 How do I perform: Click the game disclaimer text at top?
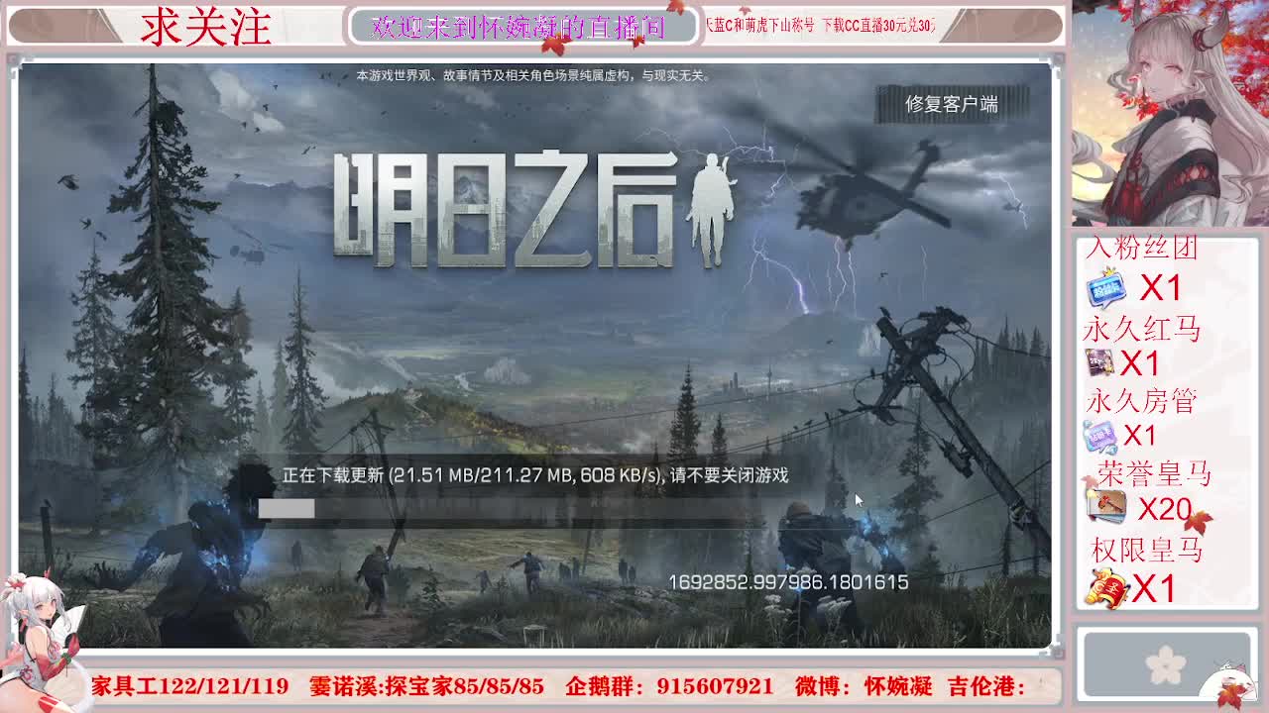(534, 75)
